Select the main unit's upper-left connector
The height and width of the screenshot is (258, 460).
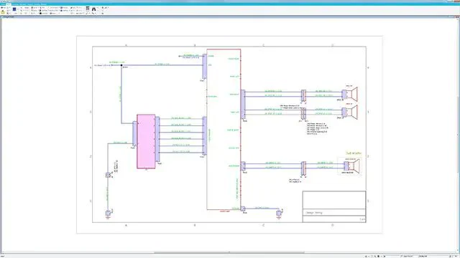(204, 66)
